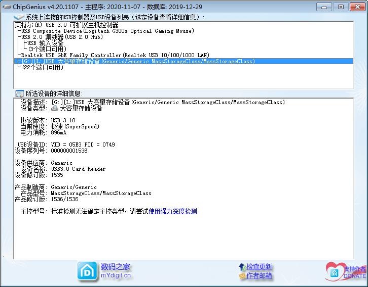Click the mass storage drive icon in details

54,108
